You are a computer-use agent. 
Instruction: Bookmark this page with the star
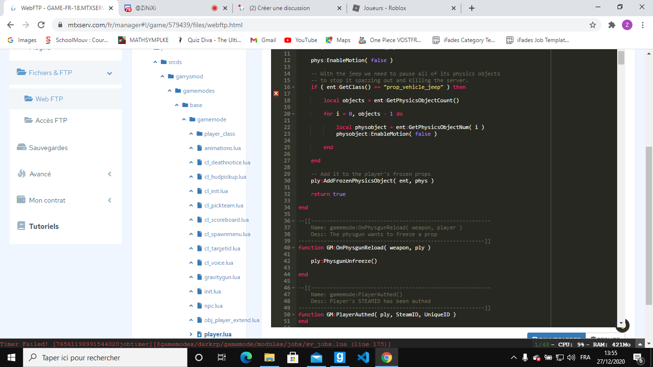tap(593, 25)
